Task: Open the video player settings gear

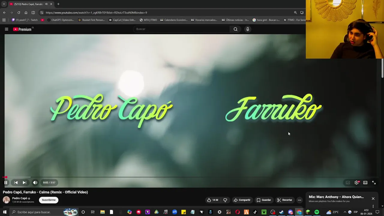Action: [x=356, y=182]
